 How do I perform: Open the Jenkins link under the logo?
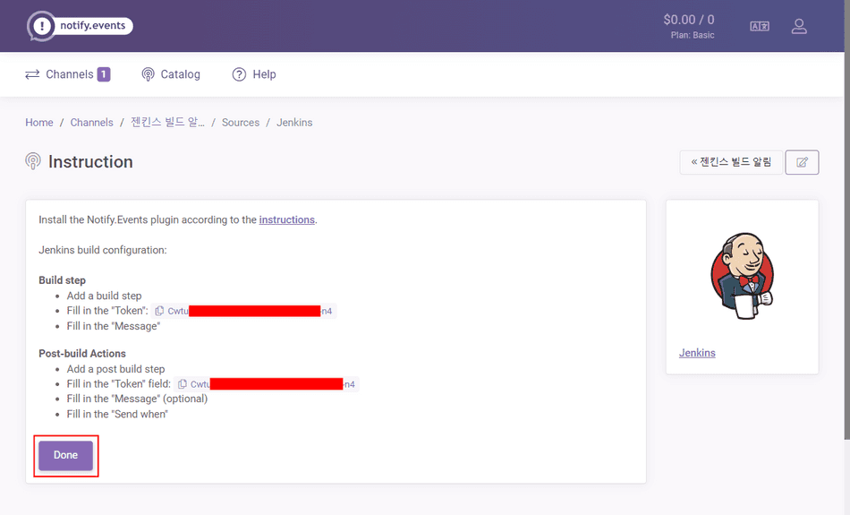pyautogui.click(x=697, y=353)
